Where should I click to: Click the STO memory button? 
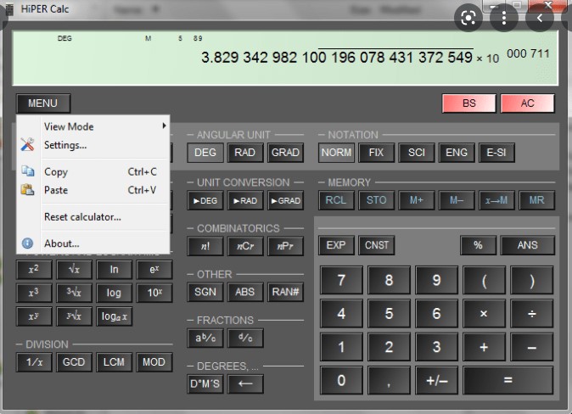(377, 200)
